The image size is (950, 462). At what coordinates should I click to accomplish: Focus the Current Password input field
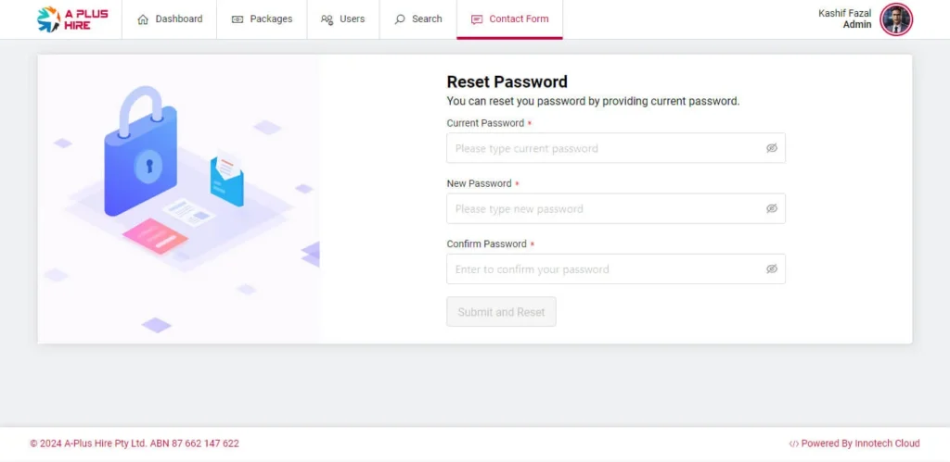point(603,148)
